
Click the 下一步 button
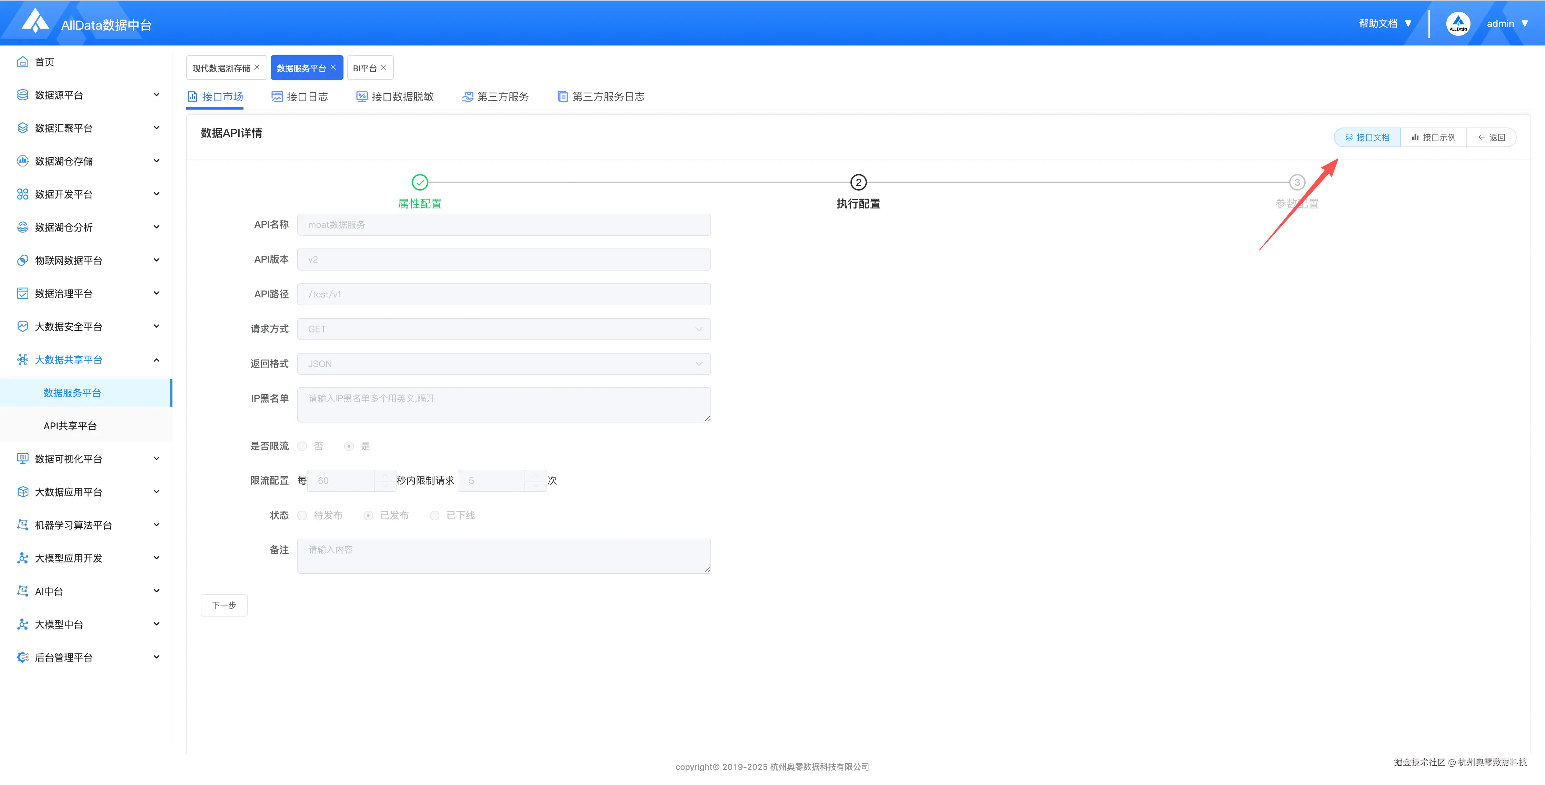click(224, 605)
